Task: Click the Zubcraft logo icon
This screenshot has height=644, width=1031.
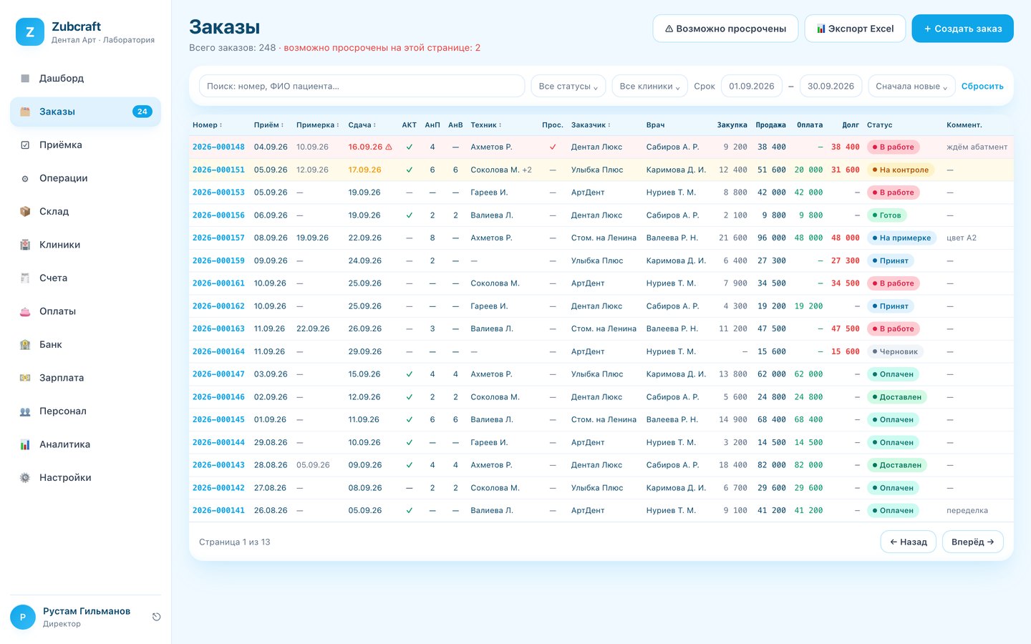Action: (30, 32)
